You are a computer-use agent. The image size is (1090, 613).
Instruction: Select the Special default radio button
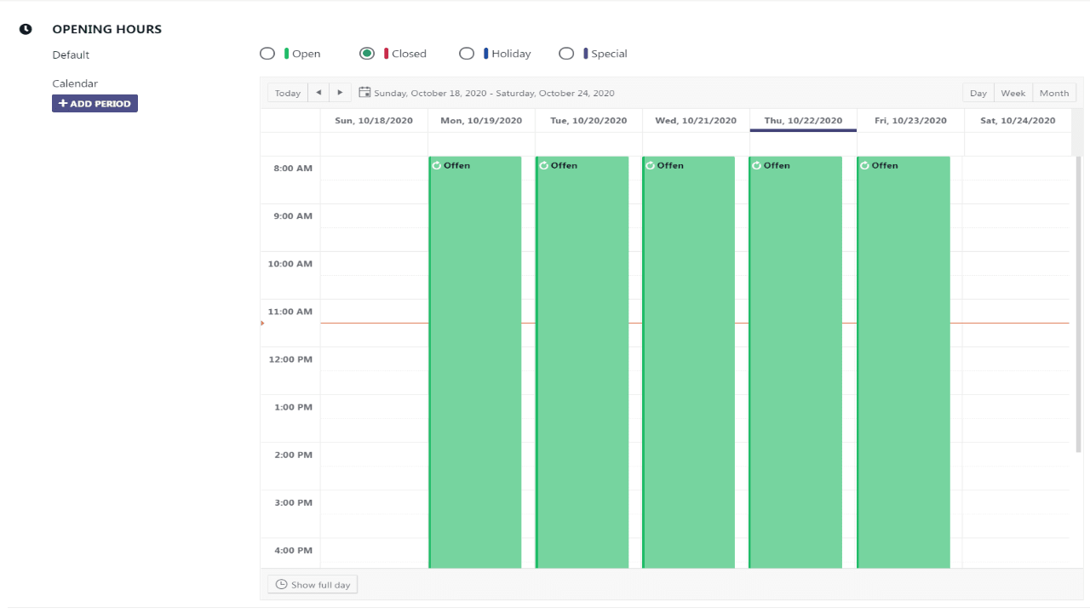pyautogui.click(x=566, y=54)
